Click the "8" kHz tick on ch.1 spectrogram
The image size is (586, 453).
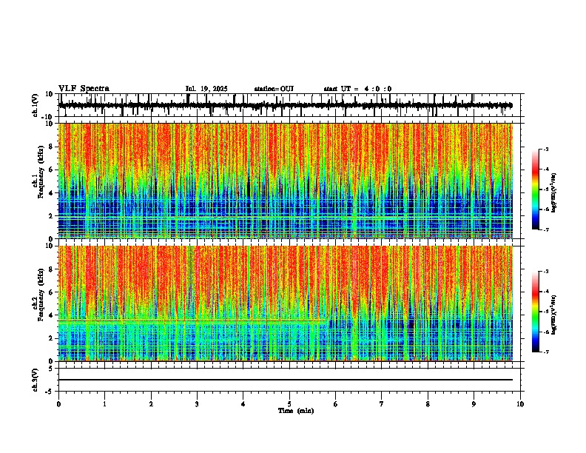click(x=52, y=147)
